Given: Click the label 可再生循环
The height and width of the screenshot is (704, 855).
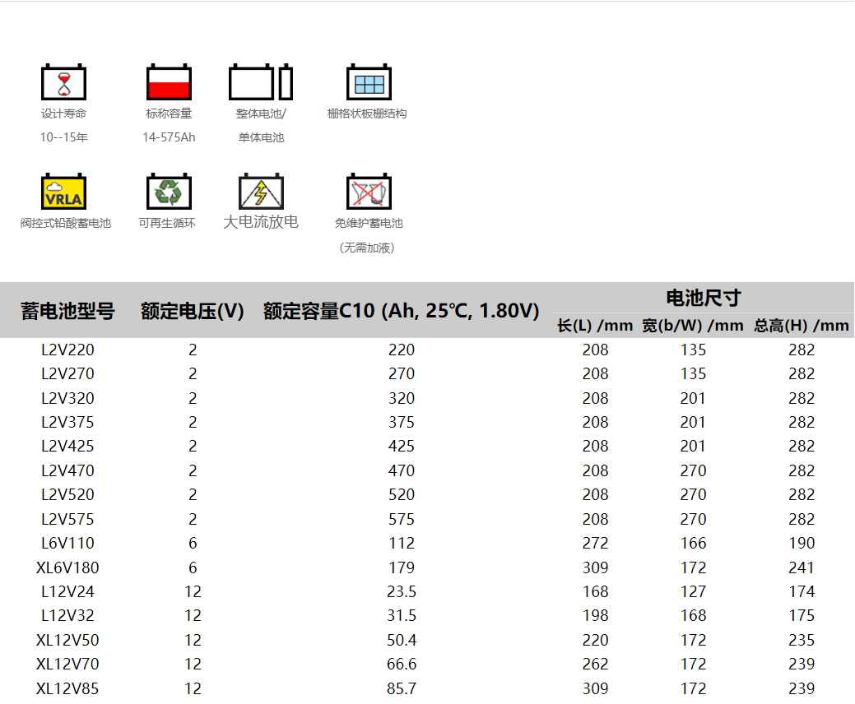Looking at the screenshot, I should pyautogui.click(x=167, y=223).
